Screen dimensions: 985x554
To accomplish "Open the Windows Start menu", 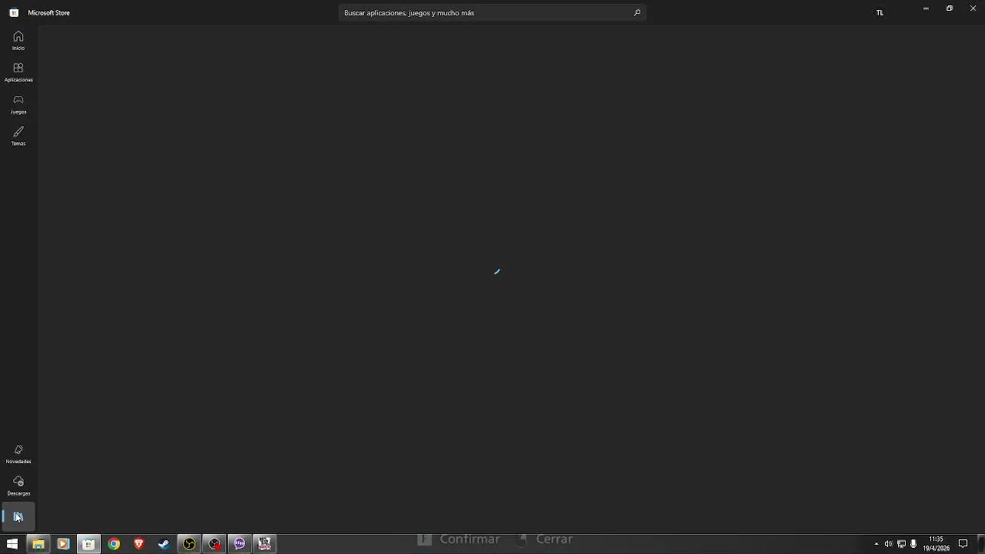I will [x=12, y=544].
